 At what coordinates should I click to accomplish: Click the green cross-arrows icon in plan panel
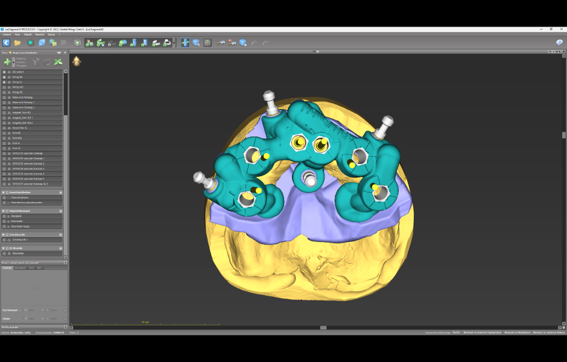(x=58, y=62)
